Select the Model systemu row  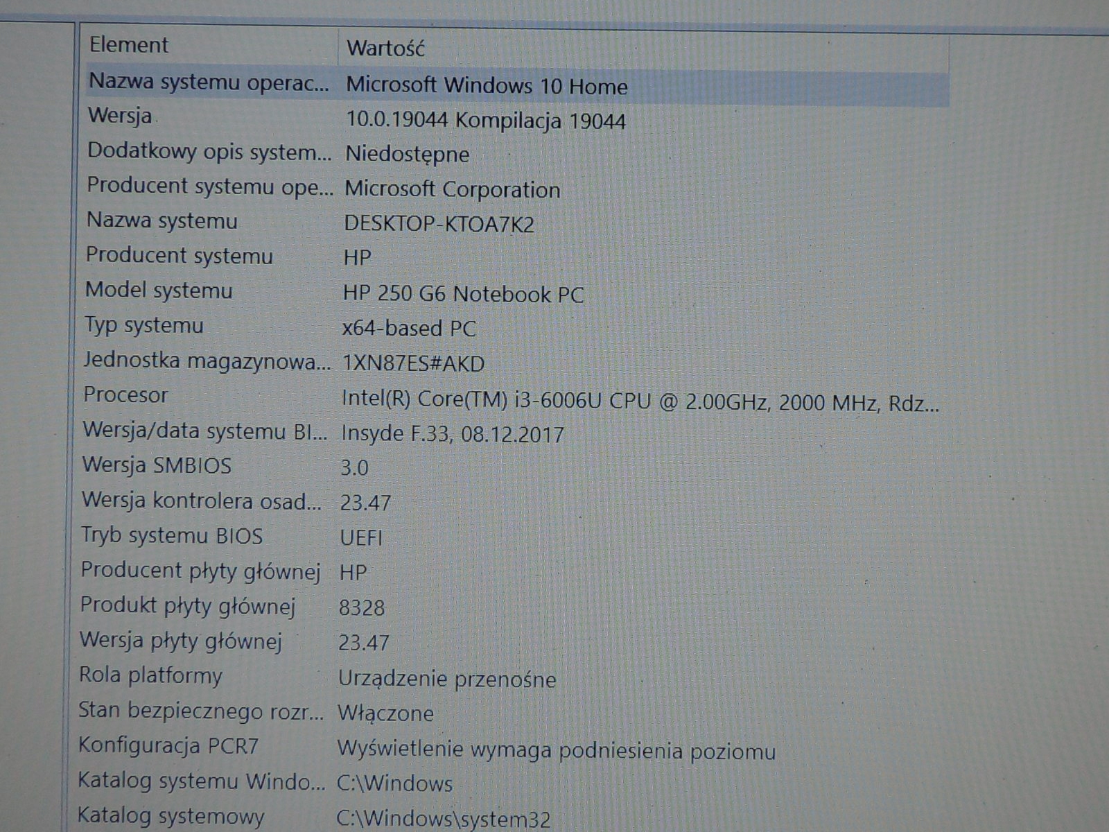159,291
